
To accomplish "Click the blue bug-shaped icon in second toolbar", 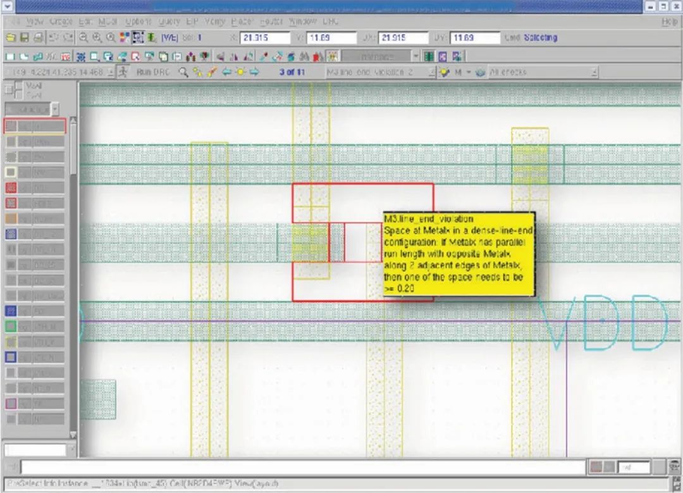I will (x=81, y=56).
